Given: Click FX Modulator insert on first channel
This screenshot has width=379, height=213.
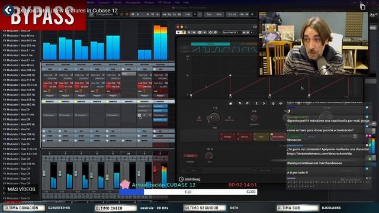Looking at the screenshot, I should [x=49, y=115].
